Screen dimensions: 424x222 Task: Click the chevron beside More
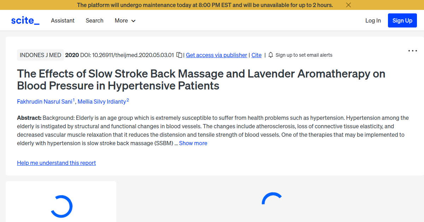[x=134, y=21]
